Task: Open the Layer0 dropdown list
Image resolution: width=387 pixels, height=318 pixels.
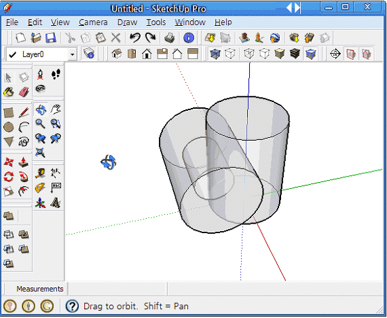Action: (x=73, y=54)
